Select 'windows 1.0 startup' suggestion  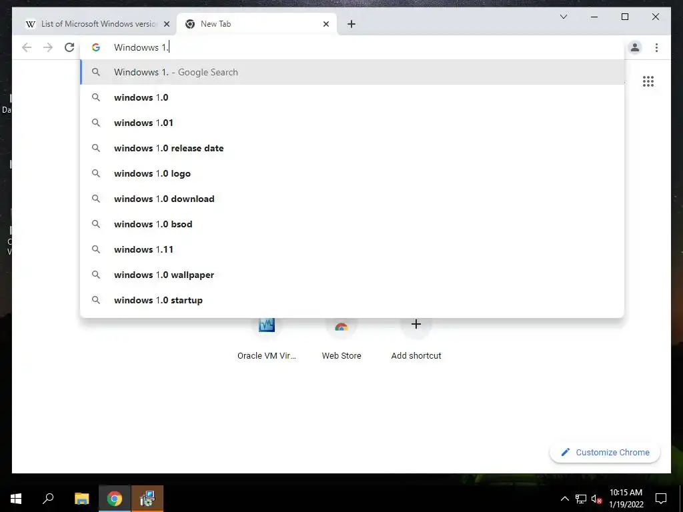(x=352, y=300)
